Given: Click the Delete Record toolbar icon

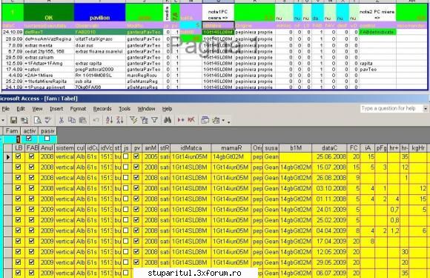Looking at the screenshot, I should (191, 120).
